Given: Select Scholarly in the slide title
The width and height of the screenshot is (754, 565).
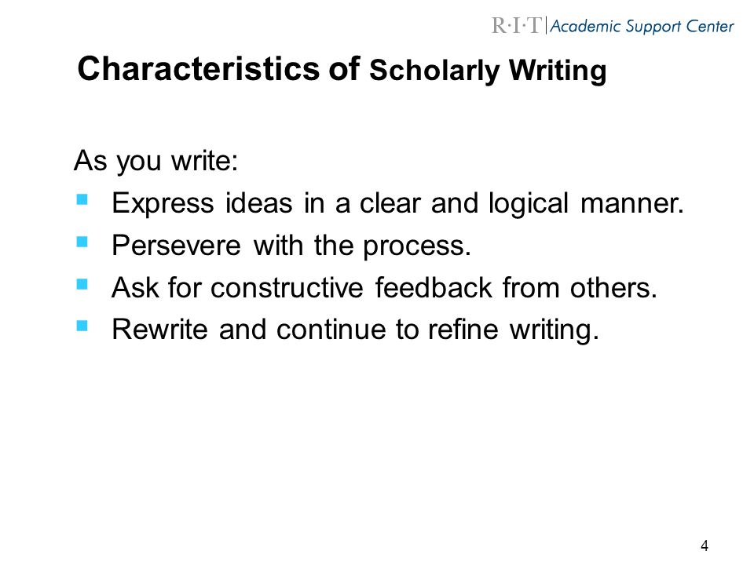Looking at the screenshot, I should coord(434,71).
